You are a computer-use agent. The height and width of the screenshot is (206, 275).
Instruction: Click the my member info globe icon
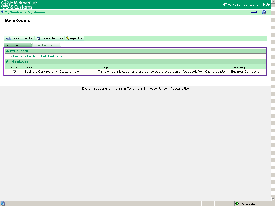tap(38, 38)
